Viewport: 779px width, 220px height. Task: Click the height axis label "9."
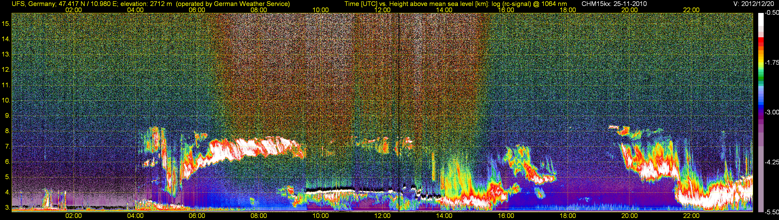pyautogui.click(x=8, y=116)
